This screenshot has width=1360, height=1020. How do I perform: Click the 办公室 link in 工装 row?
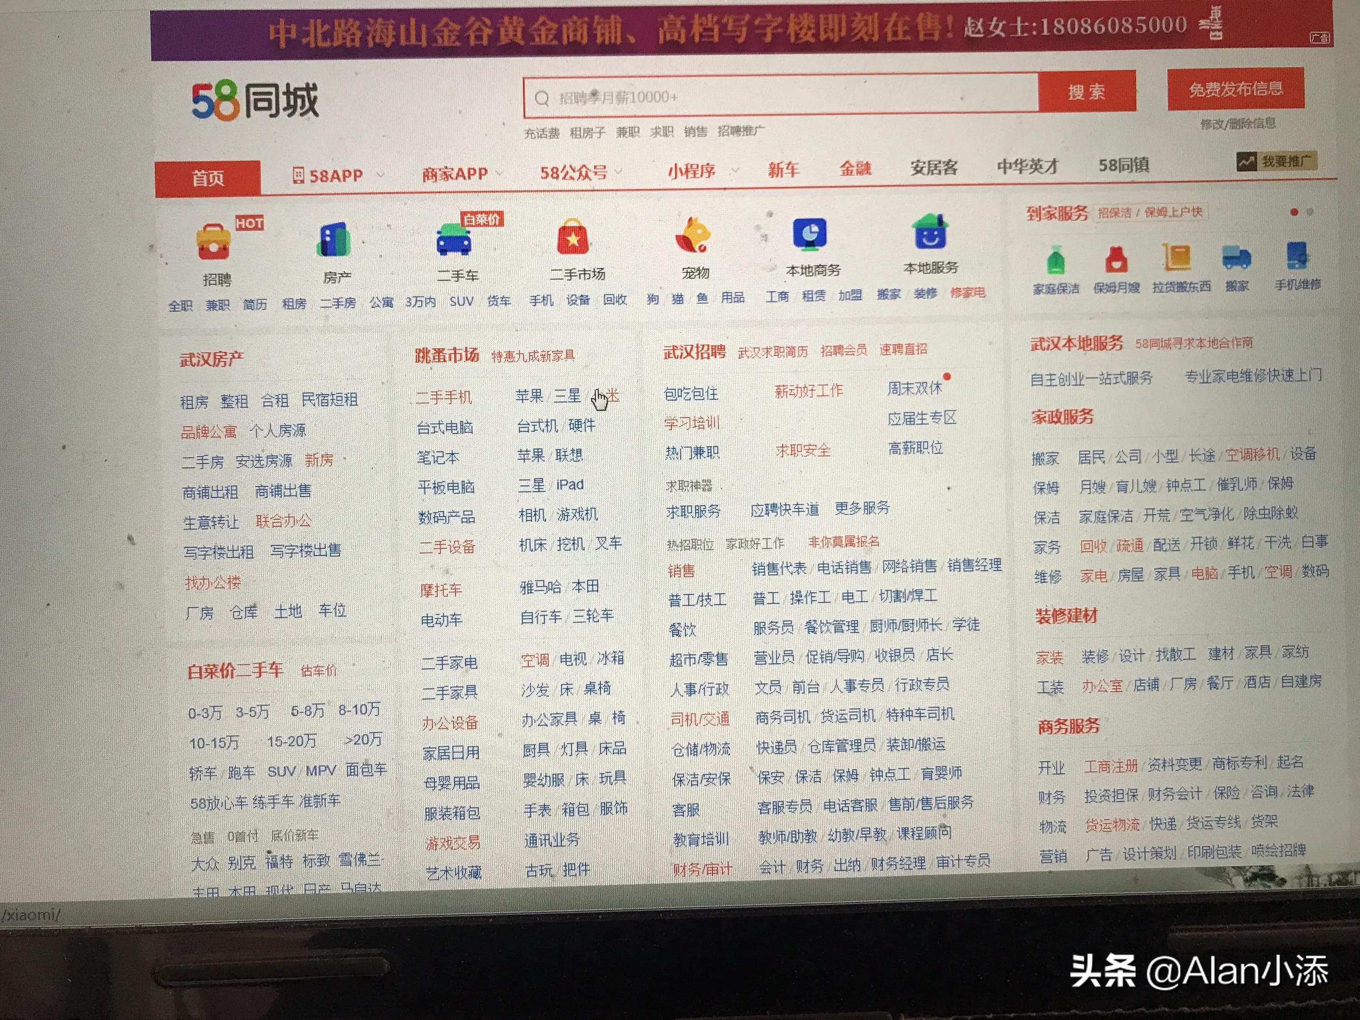pyautogui.click(x=1102, y=685)
